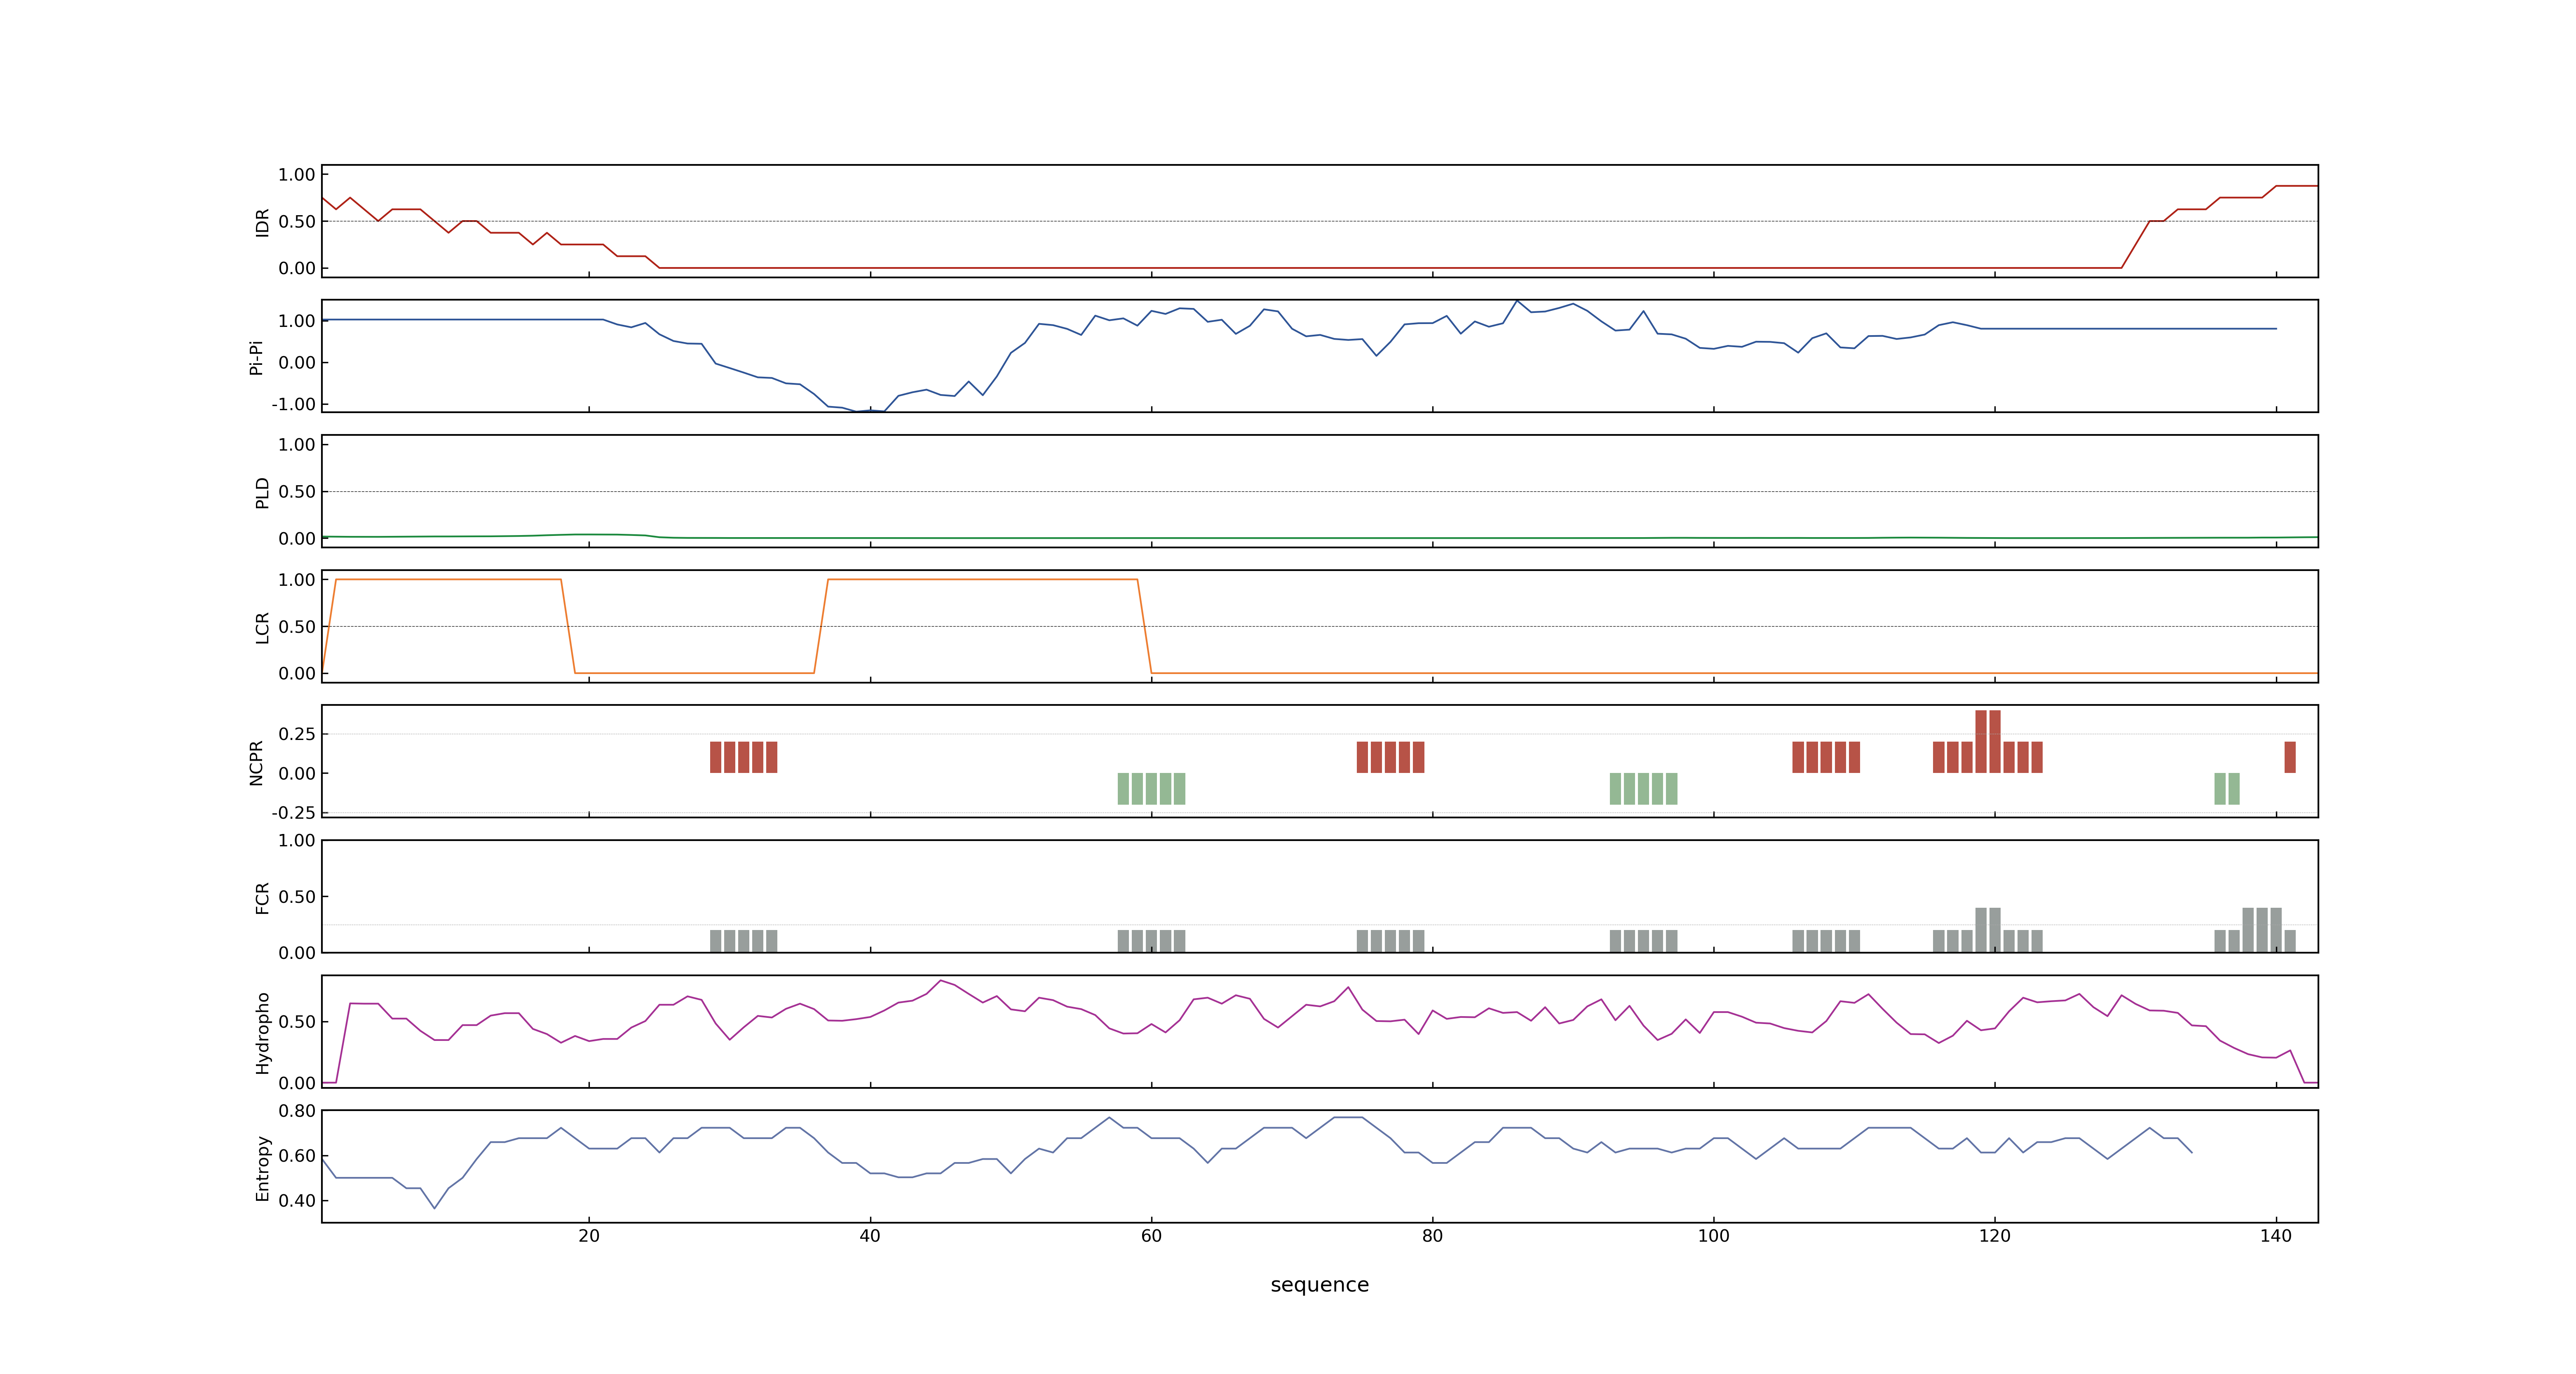Viewport: 2576px width, 1374px height.
Task: Click the LCR axis label
Action: pyautogui.click(x=262, y=628)
